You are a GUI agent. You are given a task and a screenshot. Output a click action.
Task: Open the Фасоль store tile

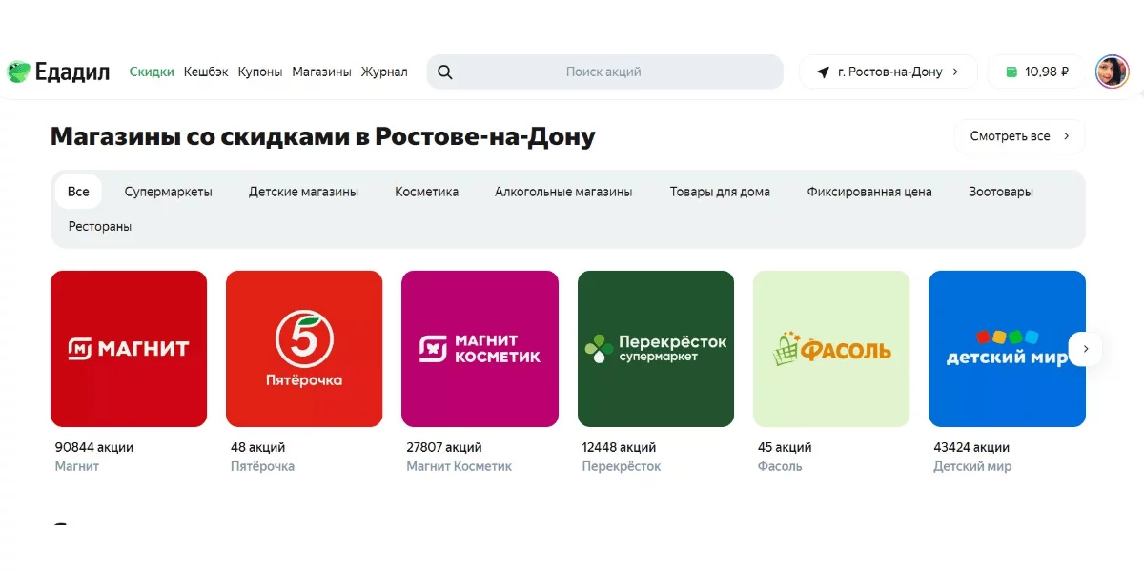point(831,349)
